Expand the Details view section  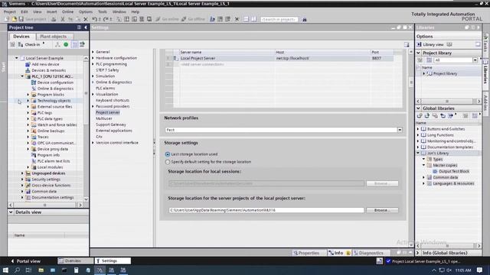click(11, 212)
